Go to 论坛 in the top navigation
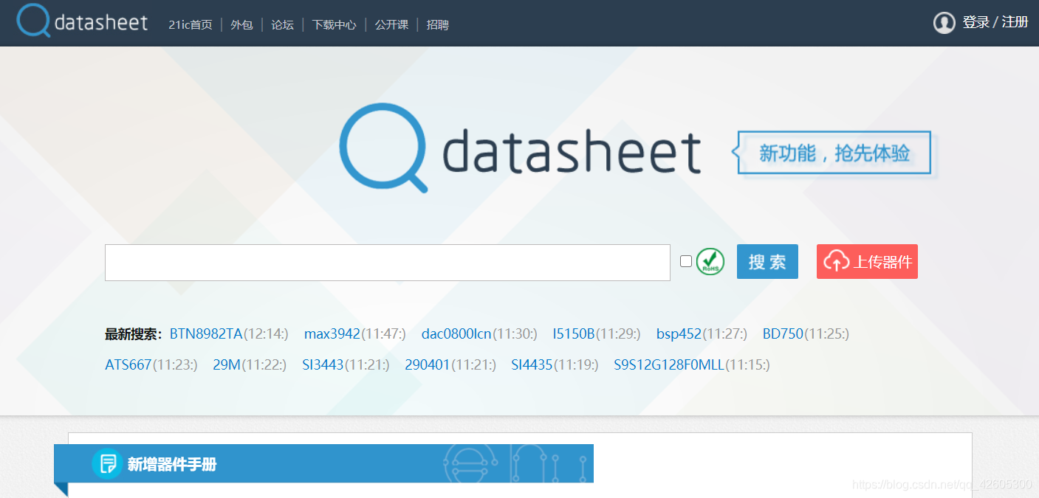This screenshot has height=498, width=1039. tap(282, 24)
